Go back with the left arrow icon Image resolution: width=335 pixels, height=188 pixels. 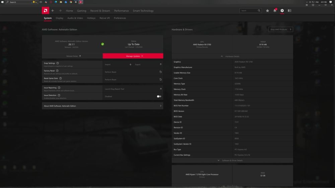tap(53, 11)
